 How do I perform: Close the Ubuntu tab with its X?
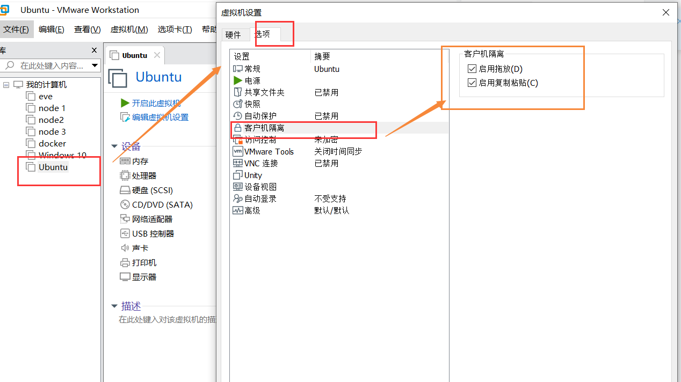click(157, 55)
